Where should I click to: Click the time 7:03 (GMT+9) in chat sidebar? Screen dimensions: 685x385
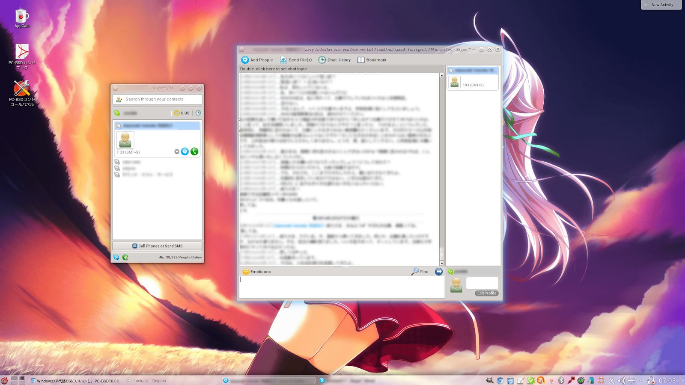point(473,85)
